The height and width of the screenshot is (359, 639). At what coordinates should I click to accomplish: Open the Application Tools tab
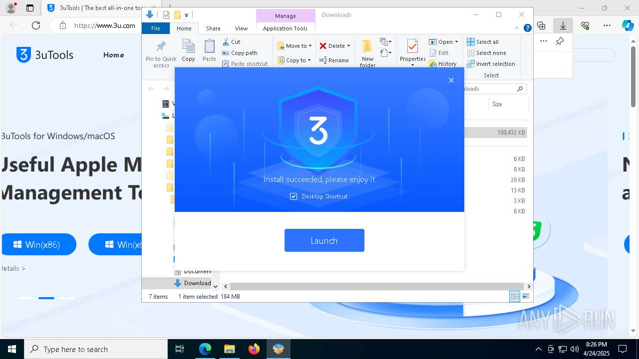click(285, 28)
